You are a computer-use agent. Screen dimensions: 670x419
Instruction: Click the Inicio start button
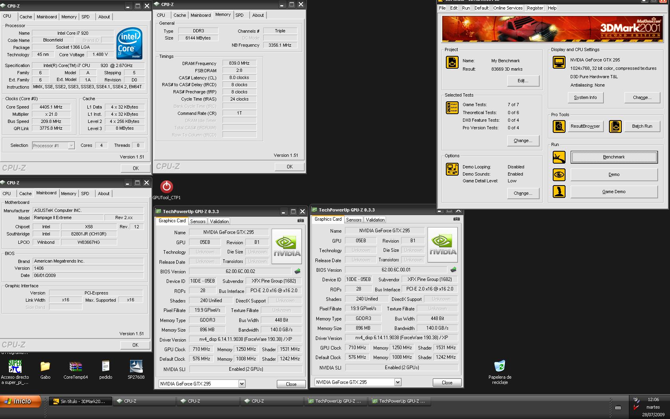(x=21, y=401)
